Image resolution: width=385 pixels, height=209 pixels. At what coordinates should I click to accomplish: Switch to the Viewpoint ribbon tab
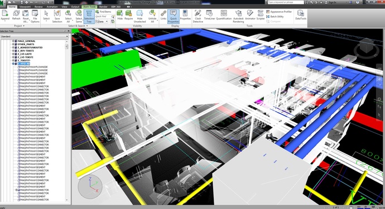point(25,7)
